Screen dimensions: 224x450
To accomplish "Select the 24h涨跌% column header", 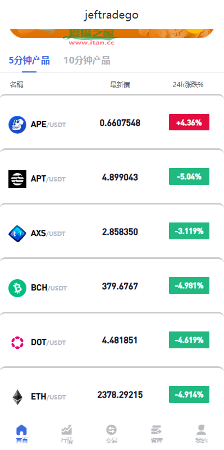I will tap(188, 85).
